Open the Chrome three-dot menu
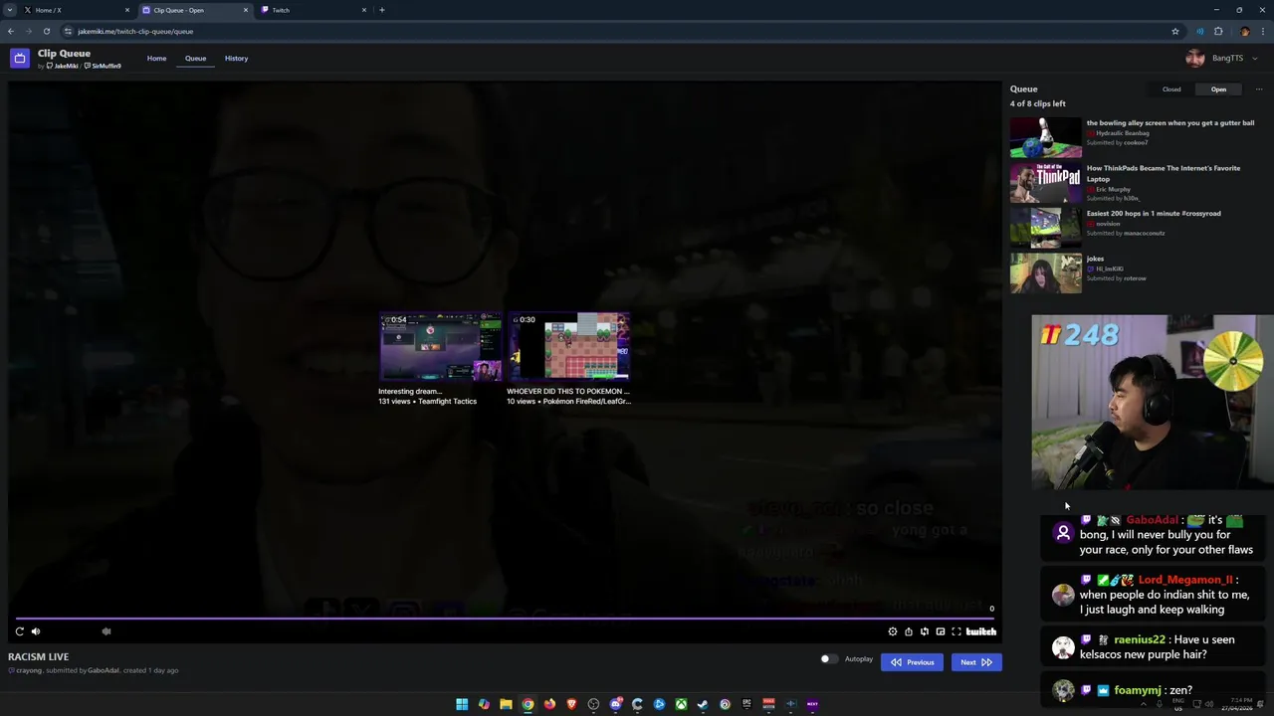 point(1262,31)
